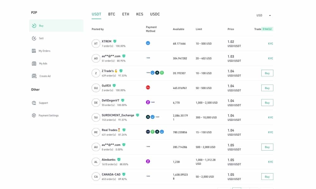Click the Limit column header
Viewport: 316px width, 189px height.
click(199, 29)
